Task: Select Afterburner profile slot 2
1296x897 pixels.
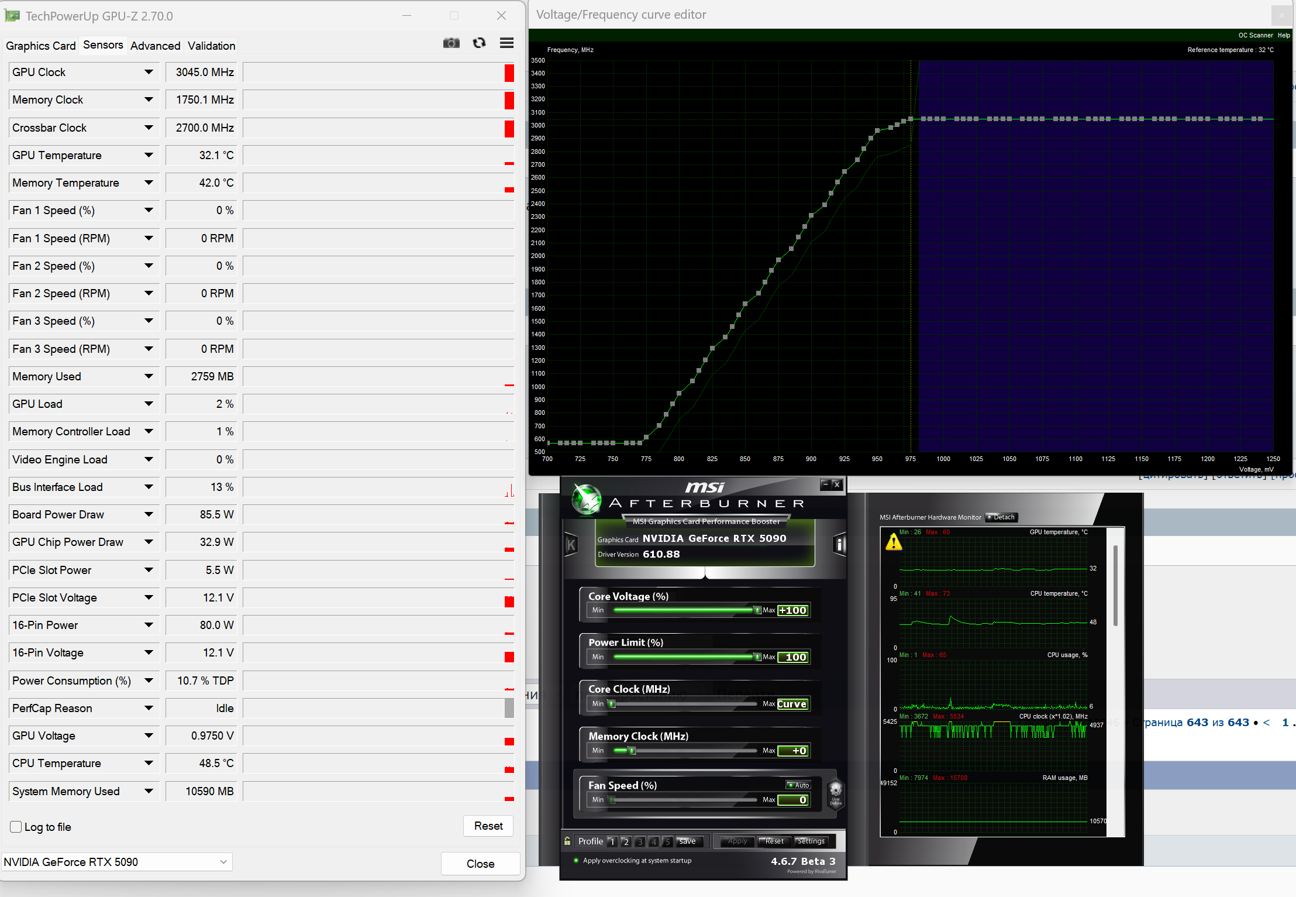Action: point(626,841)
